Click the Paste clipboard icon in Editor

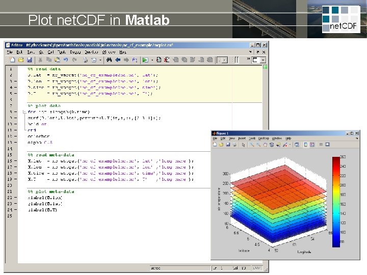(x=57, y=60)
